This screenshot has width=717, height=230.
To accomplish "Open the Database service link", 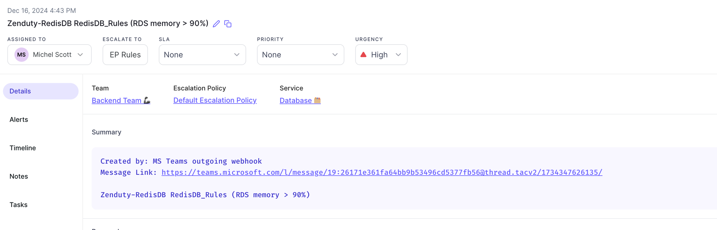I will click(300, 100).
